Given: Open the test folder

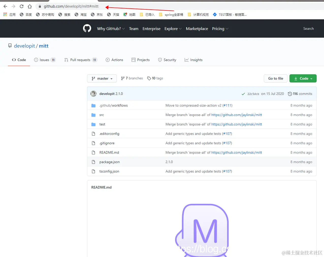Looking at the screenshot, I should [x=102, y=124].
